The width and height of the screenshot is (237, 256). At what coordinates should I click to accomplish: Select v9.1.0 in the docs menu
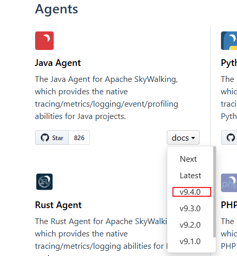coord(190,242)
